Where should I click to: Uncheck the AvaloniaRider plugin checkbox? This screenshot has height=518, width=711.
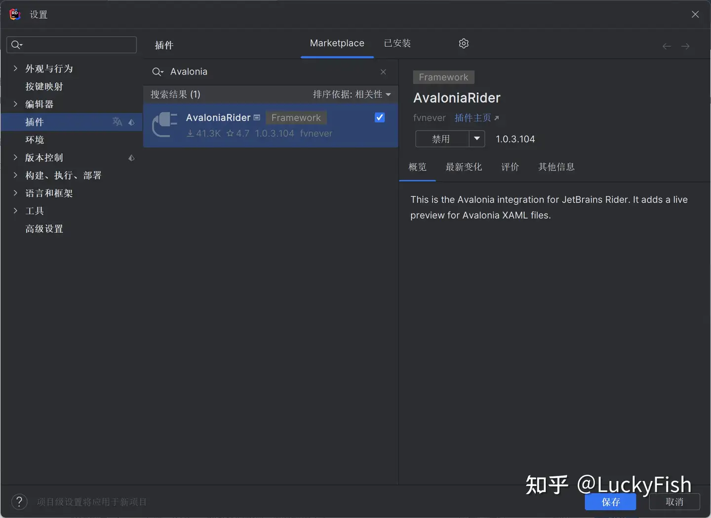(380, 117)
